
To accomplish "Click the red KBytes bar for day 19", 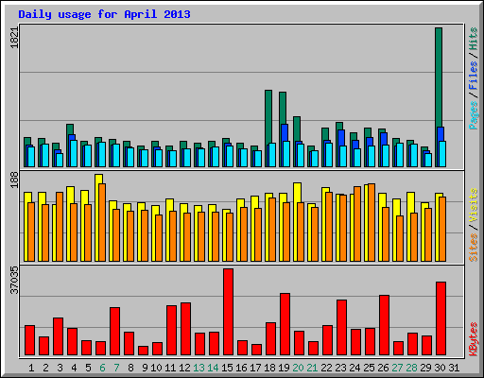I will (x=285, y=324).
